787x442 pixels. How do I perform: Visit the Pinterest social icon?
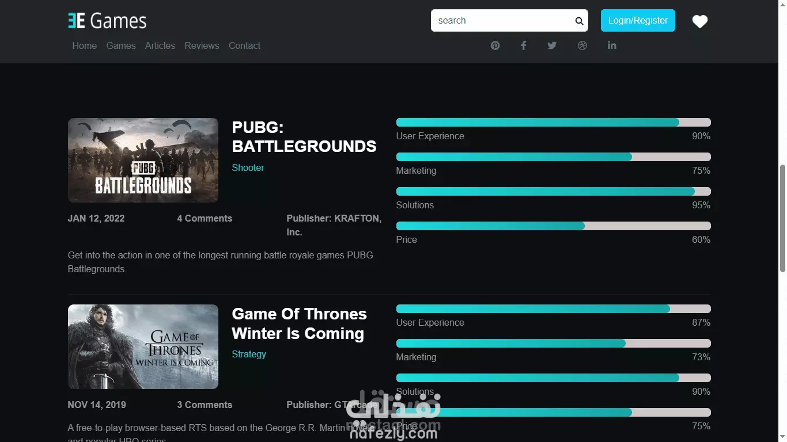(x=495, y=45)
